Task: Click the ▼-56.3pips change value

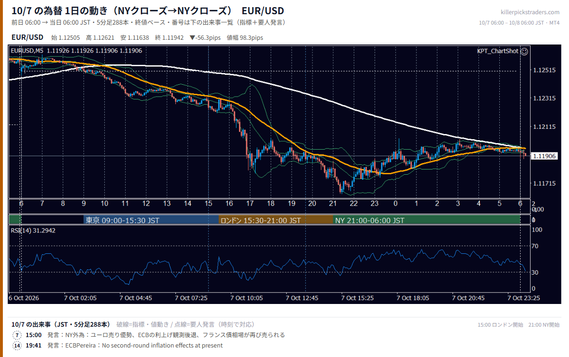Action: [x=206, y=37]
